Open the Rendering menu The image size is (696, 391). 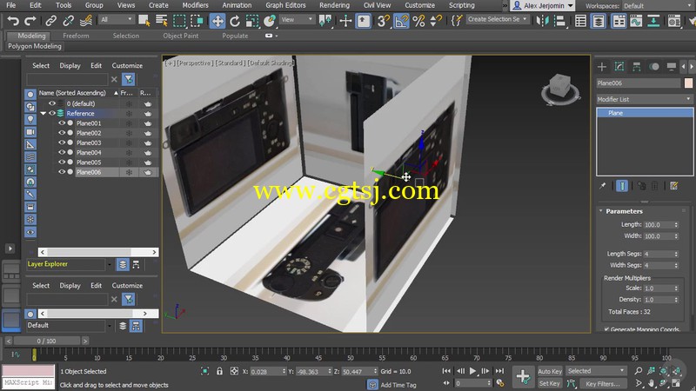pos(334,5)
